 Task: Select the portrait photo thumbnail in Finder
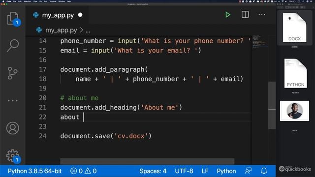[x=294, y=111]
